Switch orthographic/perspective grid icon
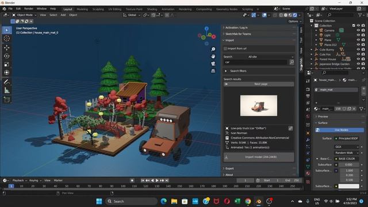The width and height of the screenshot is (368, 207). pyautogui.click(x=213, y=71)
